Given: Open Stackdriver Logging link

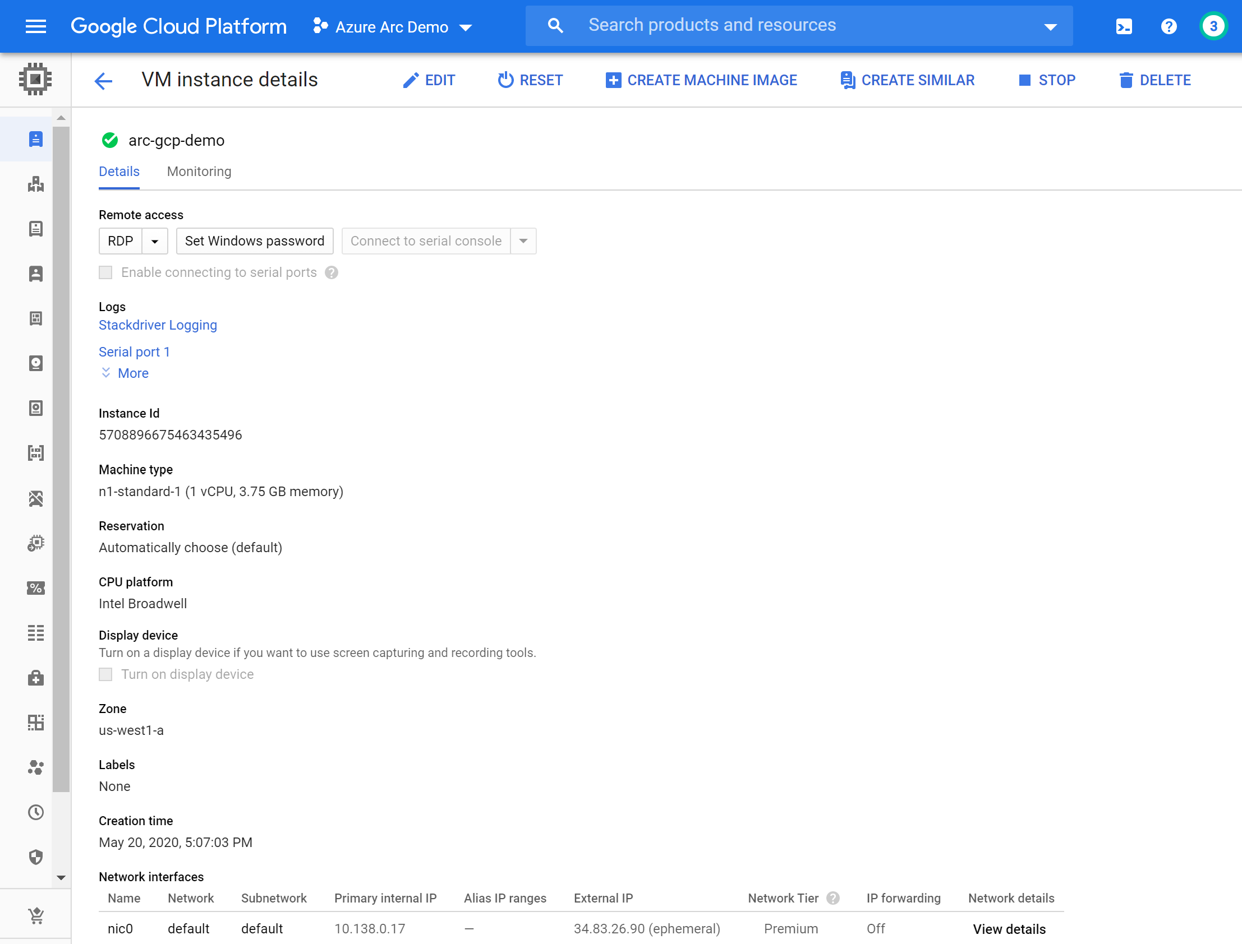Looking at the screenshot, I should [158, 325].
